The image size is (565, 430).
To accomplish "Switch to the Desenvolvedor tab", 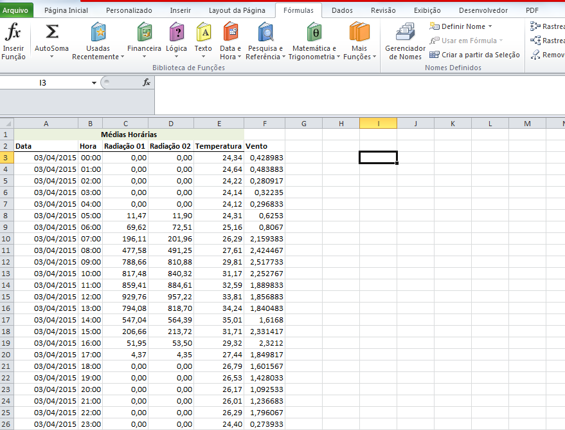I will tap(483, 10).
